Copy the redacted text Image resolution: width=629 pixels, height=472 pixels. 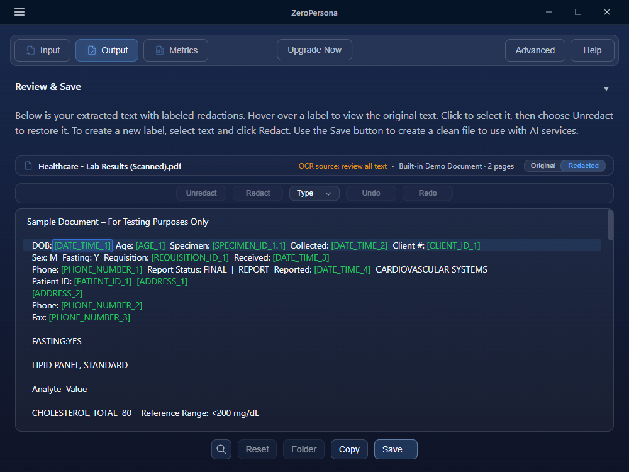coord(349,449)
